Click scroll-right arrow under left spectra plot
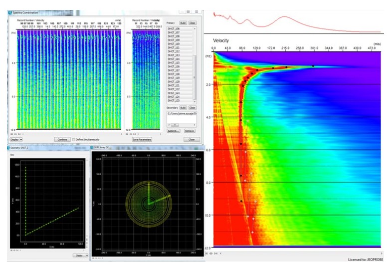 click(x=121, y=134)
